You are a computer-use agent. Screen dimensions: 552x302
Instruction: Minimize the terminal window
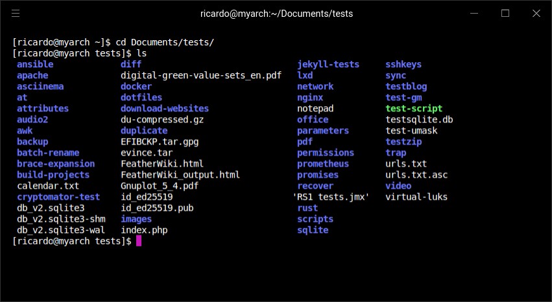474,14
